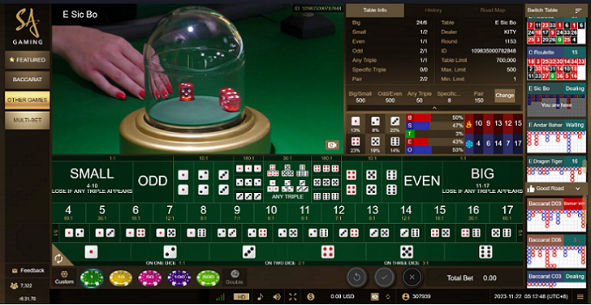The width and height of the screenshot is (591, 305).
Task: Click the speaker volume icon
Action: click(x=277, y=297)
